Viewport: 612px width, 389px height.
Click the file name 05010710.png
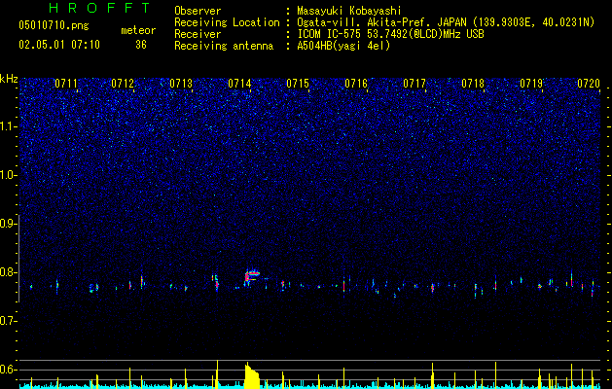54,25
